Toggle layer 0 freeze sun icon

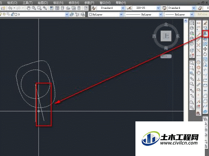point(4,14)
